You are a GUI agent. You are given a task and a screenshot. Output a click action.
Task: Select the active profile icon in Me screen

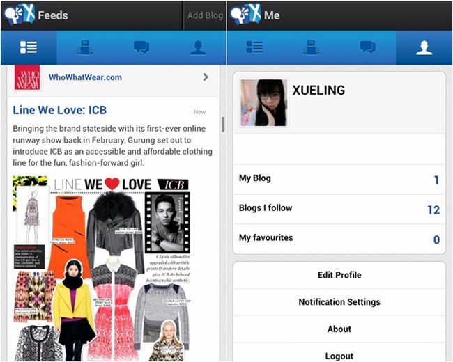pyautogui.click(x=424, y=47)
